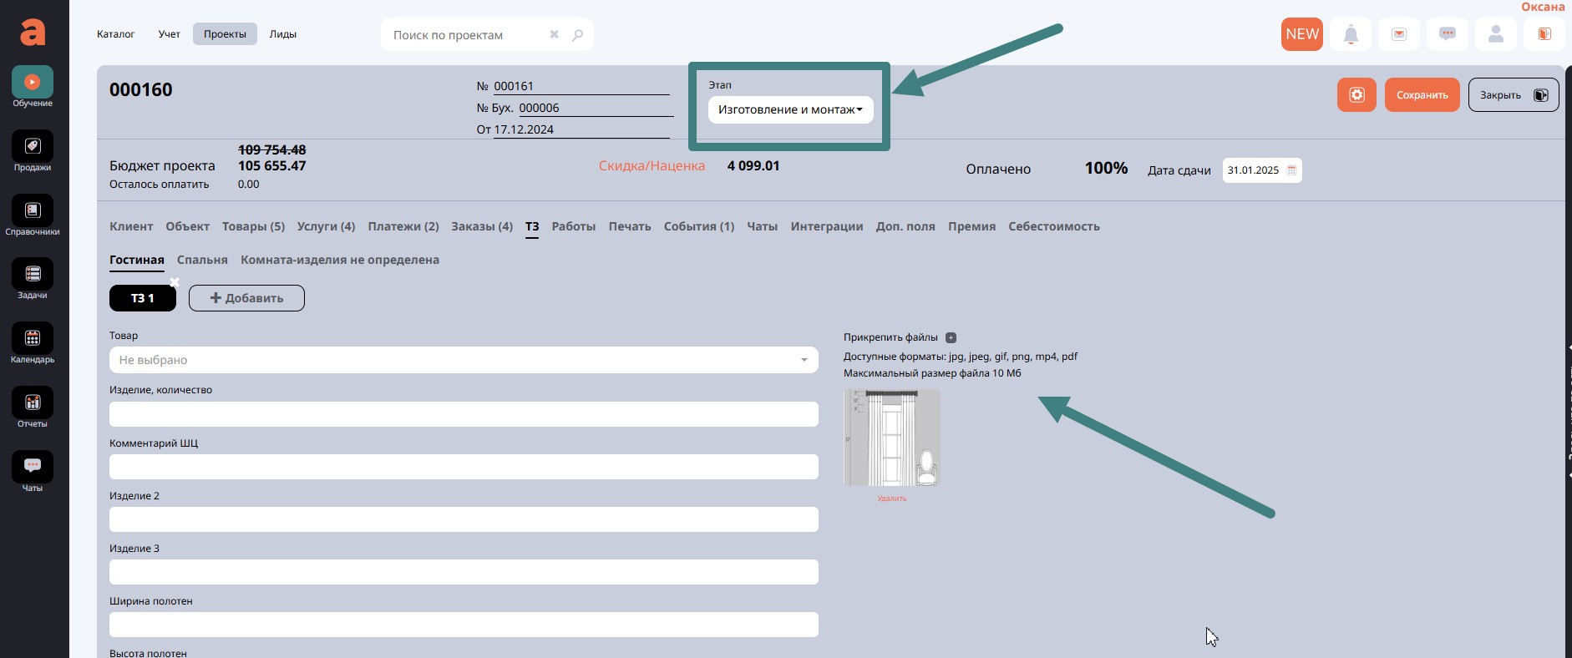The image size is (1572, 658).
Task: Open the Обучение sidebar section
Action: pos(32,84)
